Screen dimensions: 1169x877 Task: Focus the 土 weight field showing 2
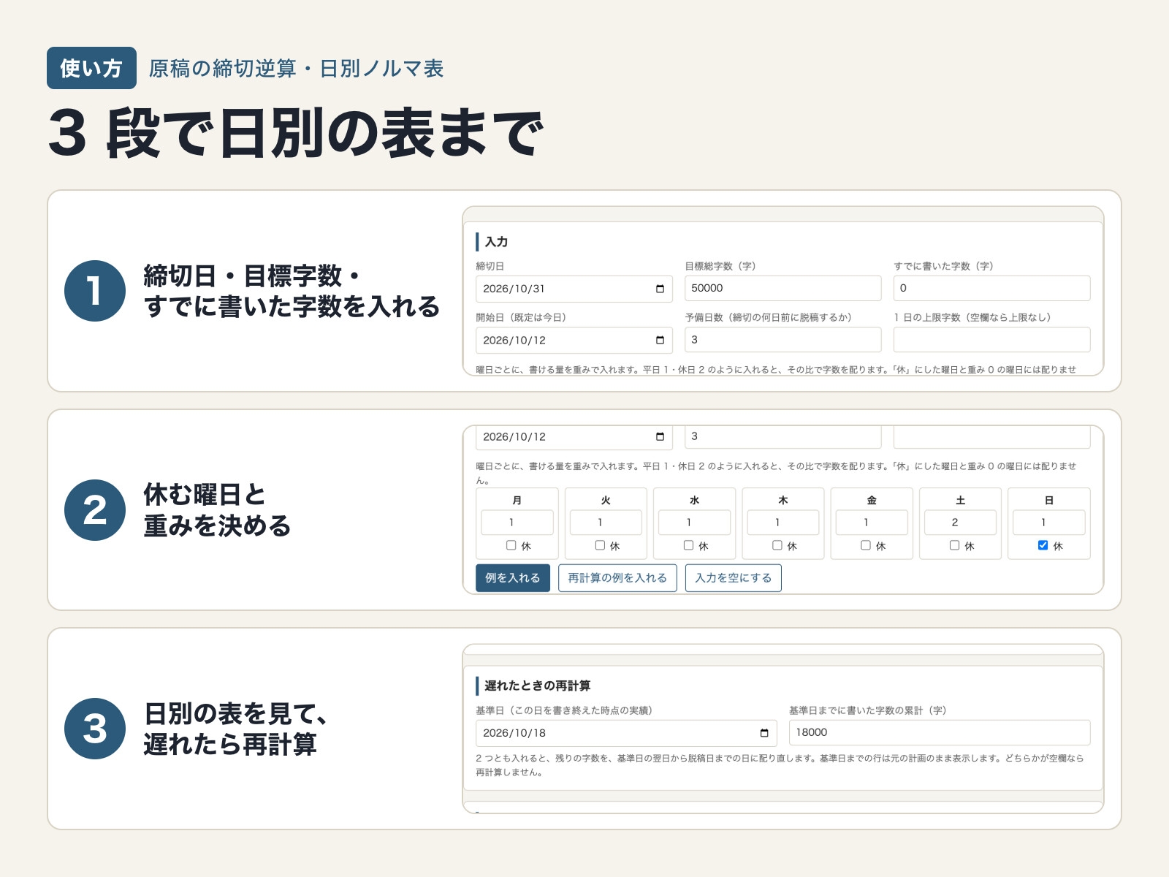point(960,523)
